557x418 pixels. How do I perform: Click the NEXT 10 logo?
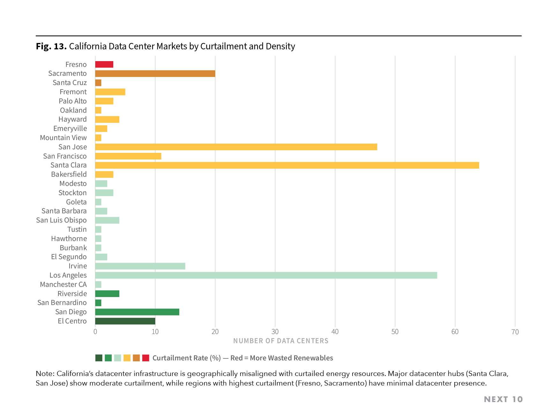click(x=503, y=399)
